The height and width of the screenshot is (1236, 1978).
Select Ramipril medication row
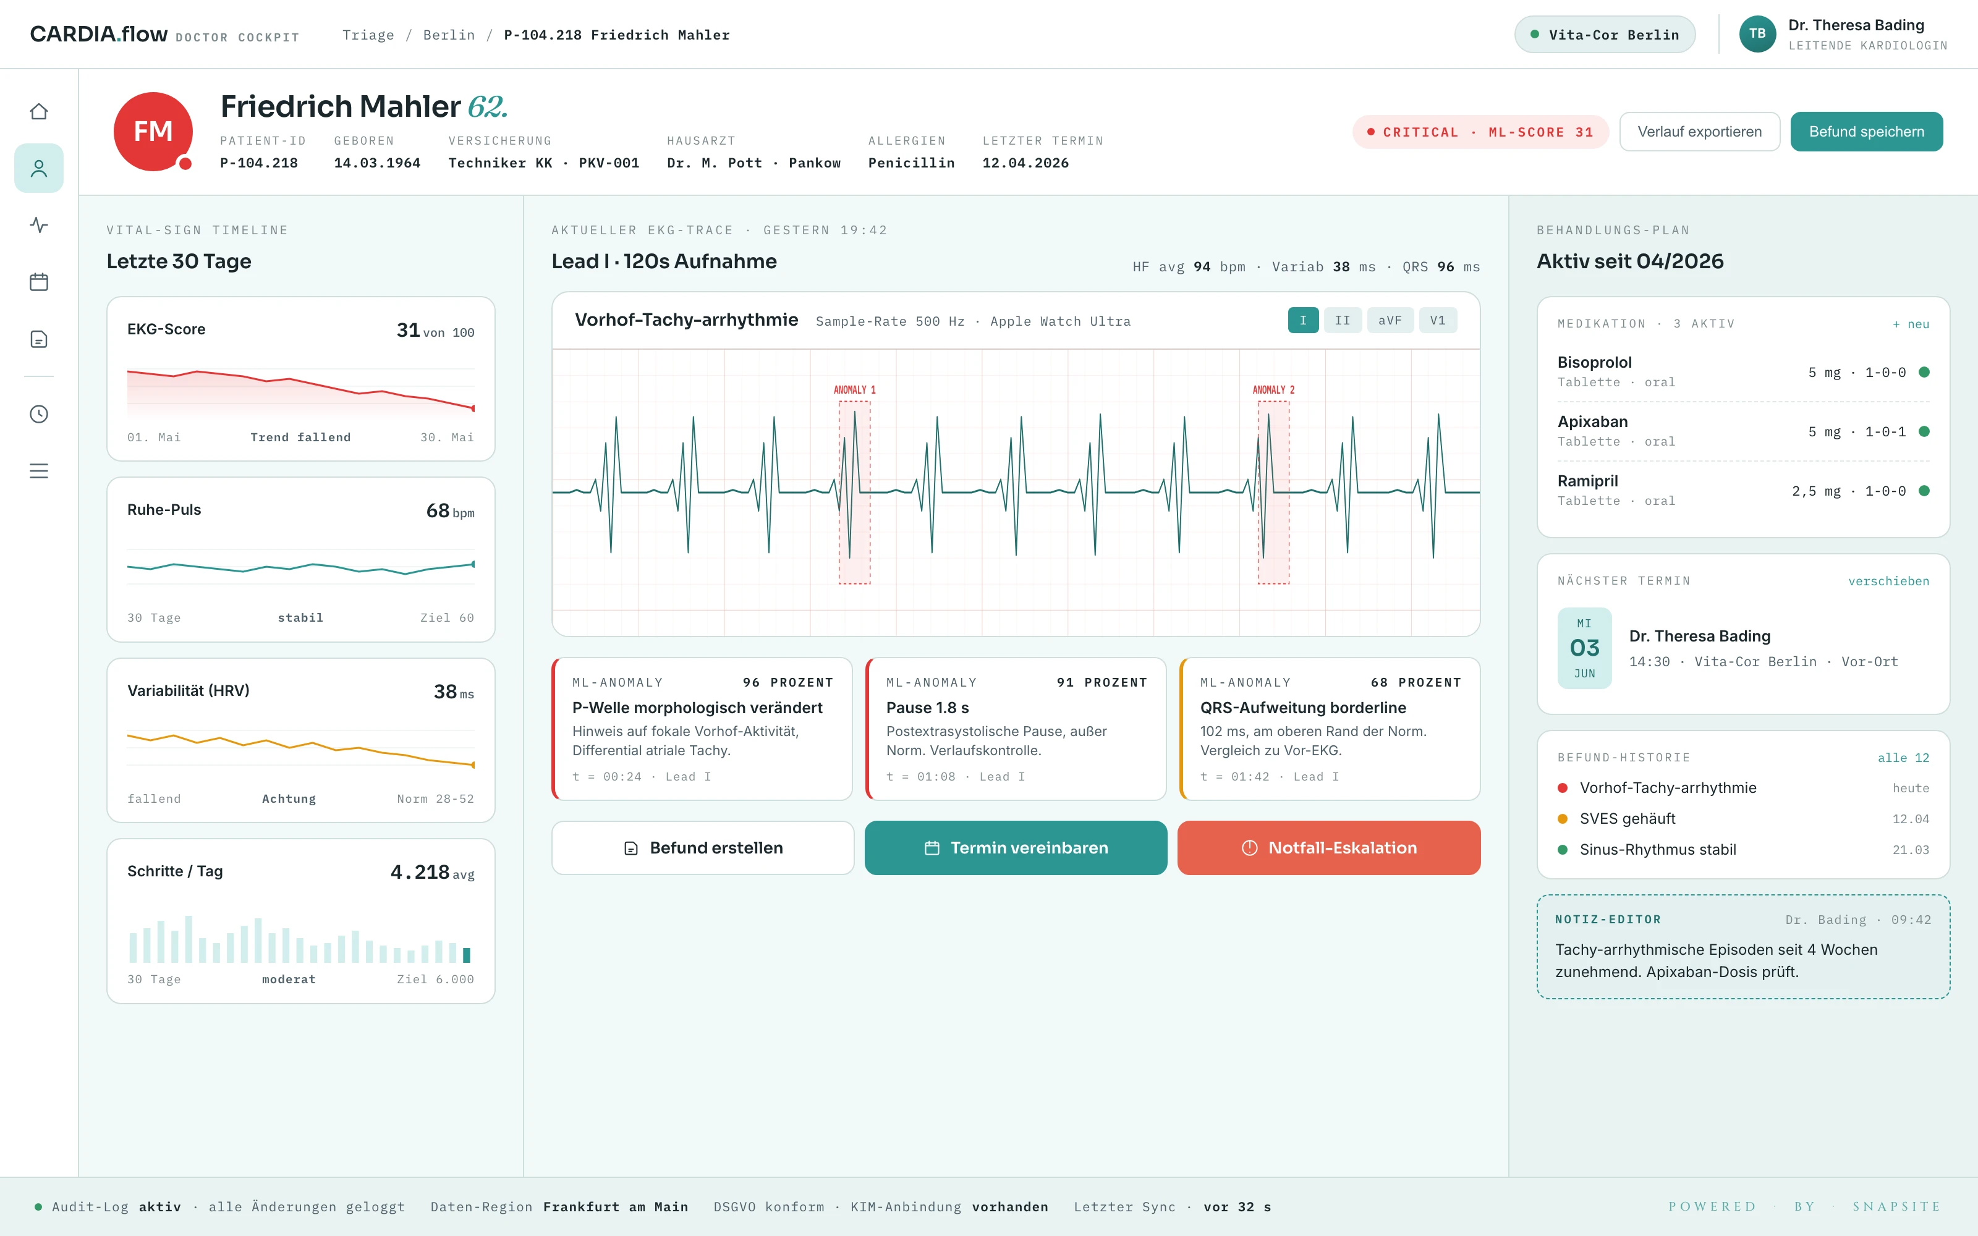(x=1743, y=491)
